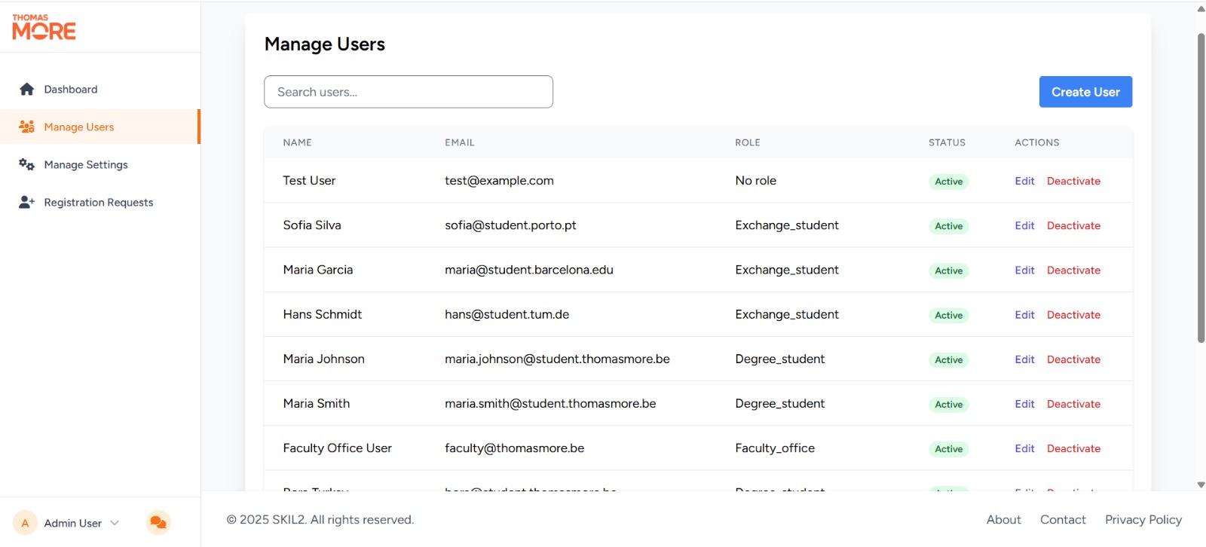The height and width of the screenshot is (547, 1206).
Task: Edit Sofia Silva's account
Action: tap(1024, 225)
